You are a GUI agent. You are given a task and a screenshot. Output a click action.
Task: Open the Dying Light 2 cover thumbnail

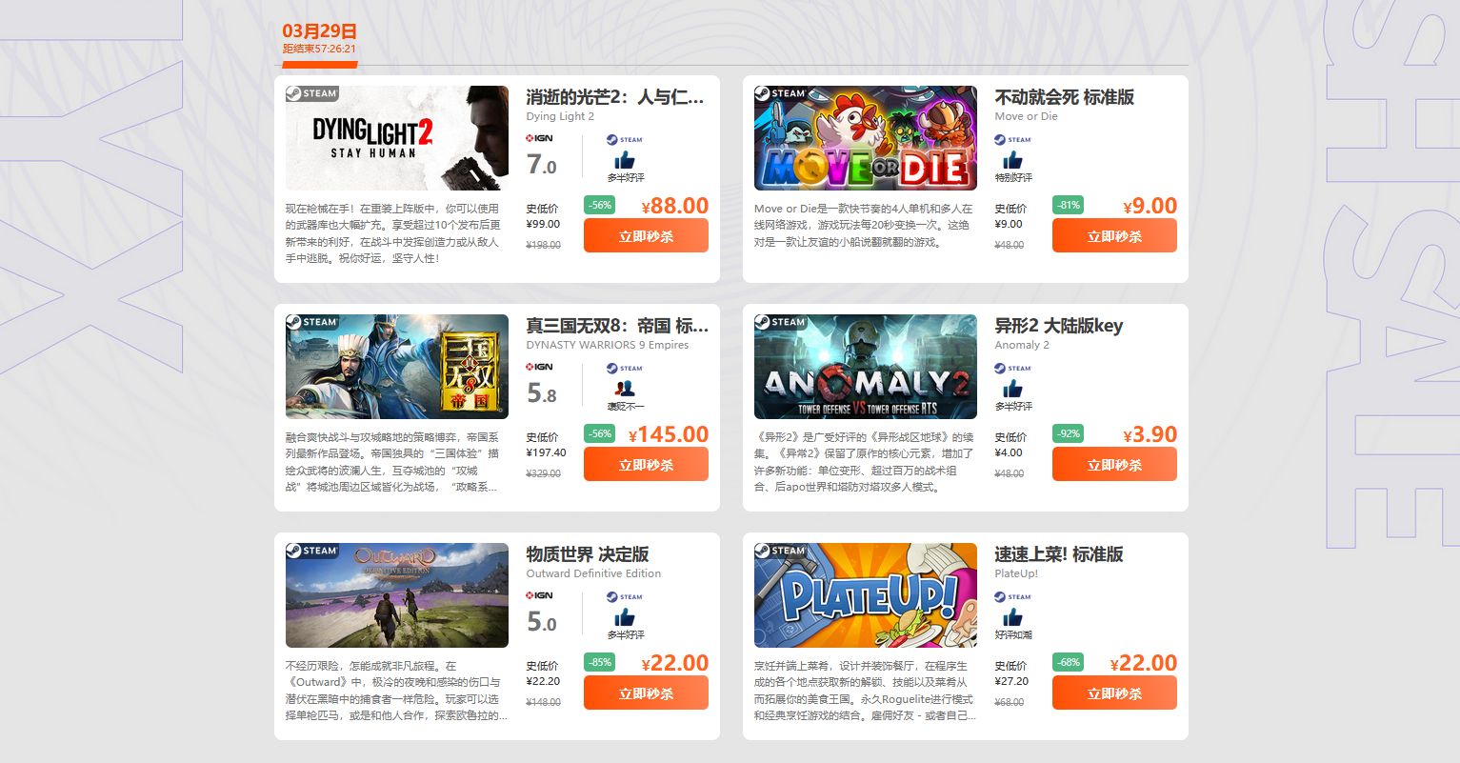(397, 138)
